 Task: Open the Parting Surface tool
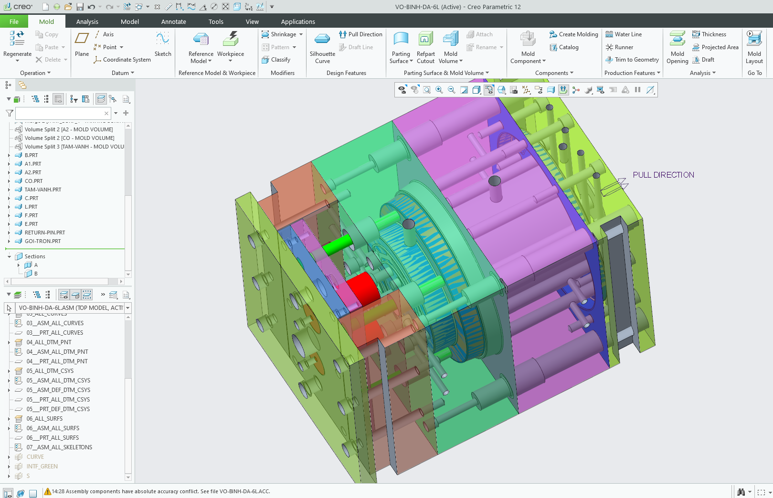[401, 47]
